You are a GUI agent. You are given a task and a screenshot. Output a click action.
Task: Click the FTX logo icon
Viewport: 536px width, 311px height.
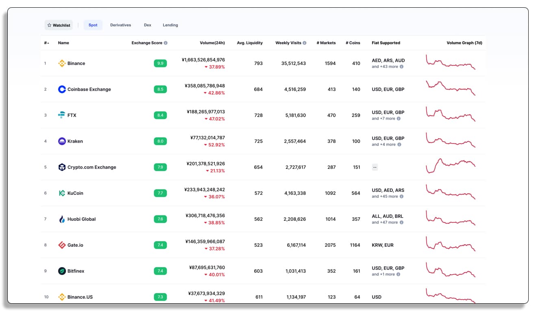[62, 115]
